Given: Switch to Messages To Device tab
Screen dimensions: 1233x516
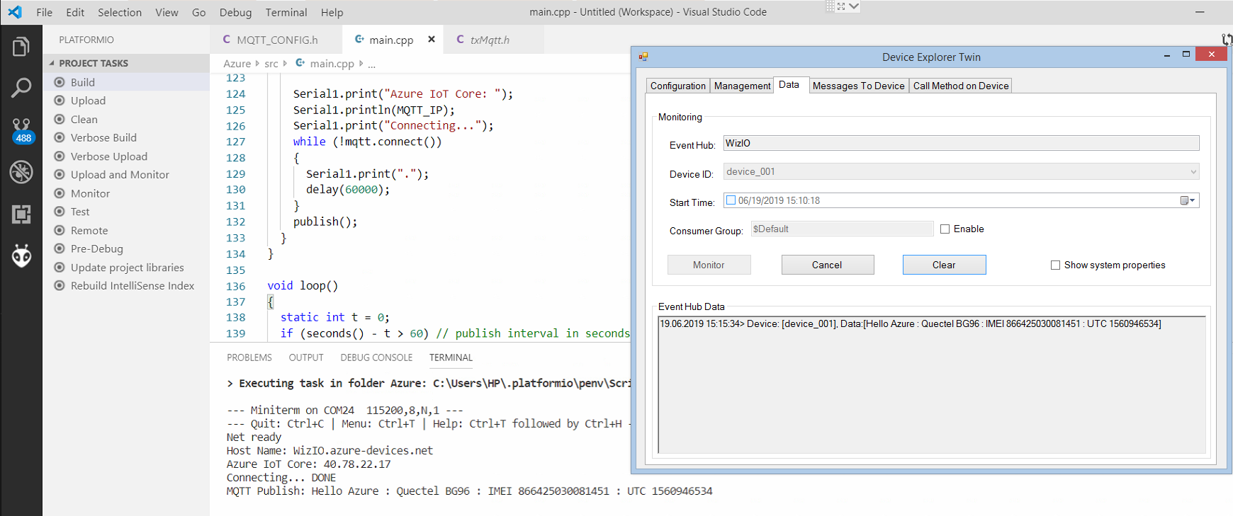Looking at the screenshot, I should 858,86.
